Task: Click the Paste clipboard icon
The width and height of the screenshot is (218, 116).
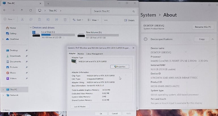Action: tap(39, 20)
